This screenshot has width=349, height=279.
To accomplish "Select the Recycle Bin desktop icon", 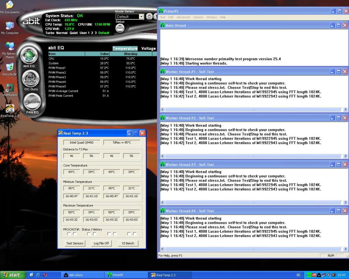I will click(10, 69).
